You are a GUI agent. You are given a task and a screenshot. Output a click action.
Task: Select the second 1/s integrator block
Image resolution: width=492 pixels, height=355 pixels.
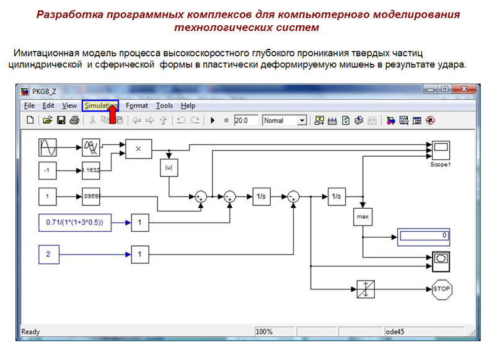[336, 196]
